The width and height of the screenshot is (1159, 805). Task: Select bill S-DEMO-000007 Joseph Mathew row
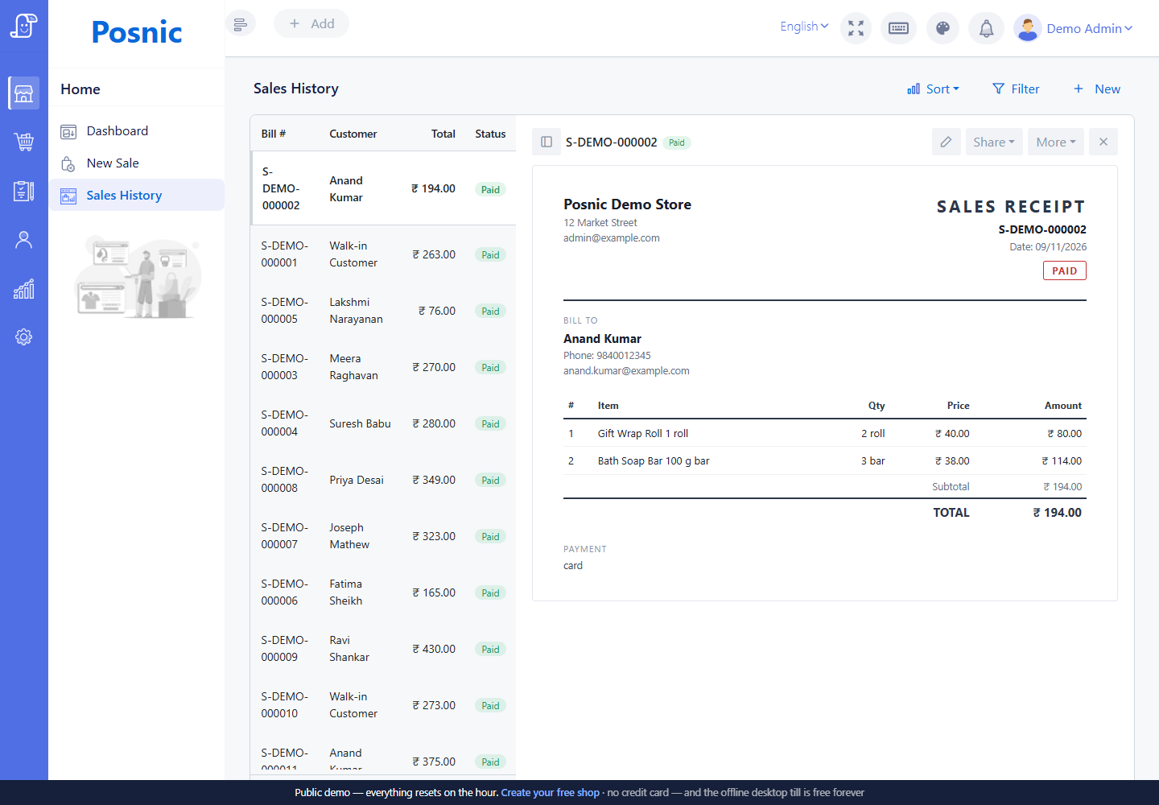[383, 536]
